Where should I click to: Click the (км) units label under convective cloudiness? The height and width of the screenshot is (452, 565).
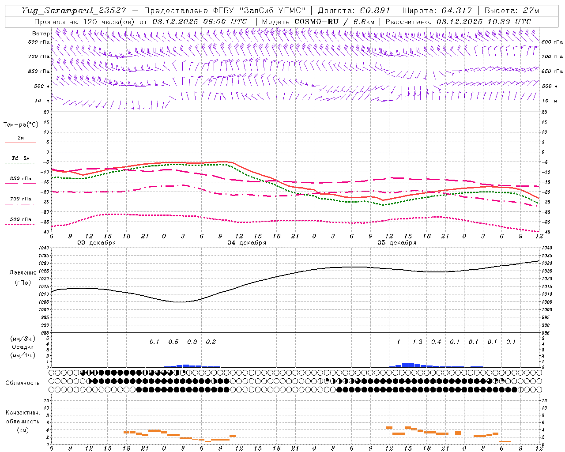tap(23, 430)
